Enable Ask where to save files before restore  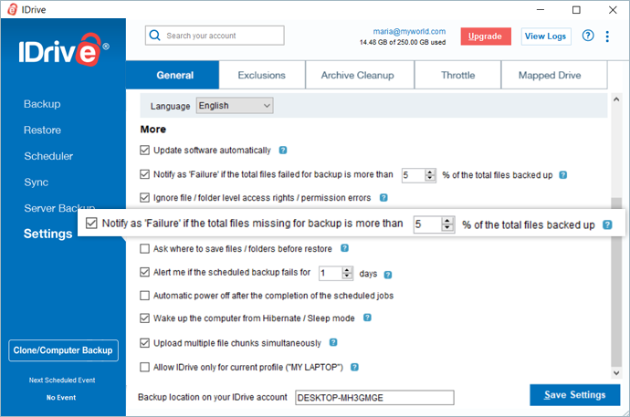point(144,249)
